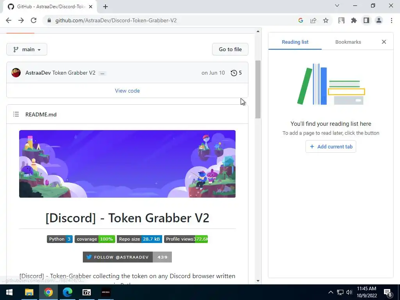Click the Discord Token Grabber V2 heading

(127, 218)
